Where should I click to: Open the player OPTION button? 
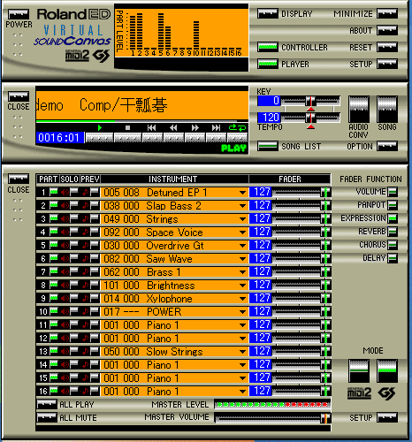tap(387, 146)
